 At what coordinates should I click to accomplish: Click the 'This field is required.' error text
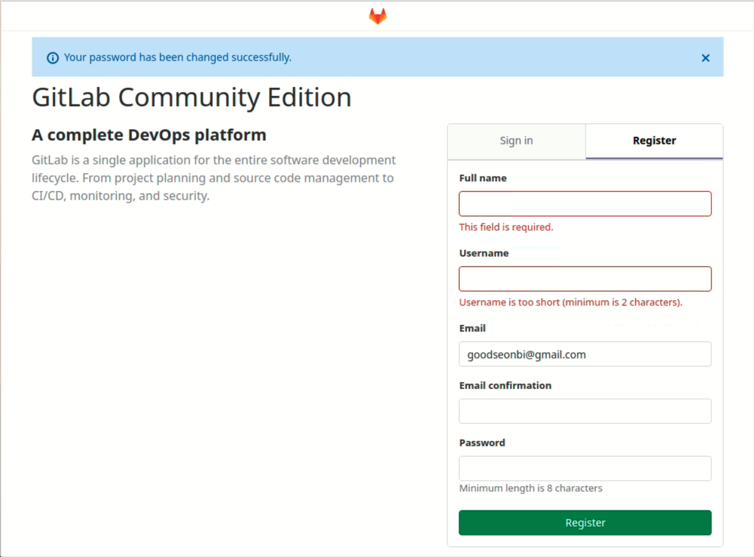click(x=506, y=227)
